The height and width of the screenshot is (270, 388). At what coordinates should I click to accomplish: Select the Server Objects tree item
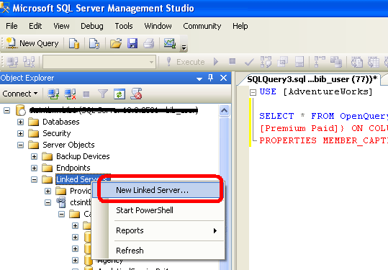[68, 145]
